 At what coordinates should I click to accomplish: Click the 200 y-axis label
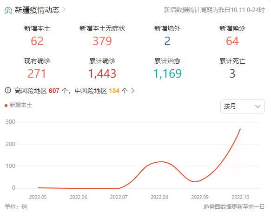pyautogui.click(x=11, y=144)
